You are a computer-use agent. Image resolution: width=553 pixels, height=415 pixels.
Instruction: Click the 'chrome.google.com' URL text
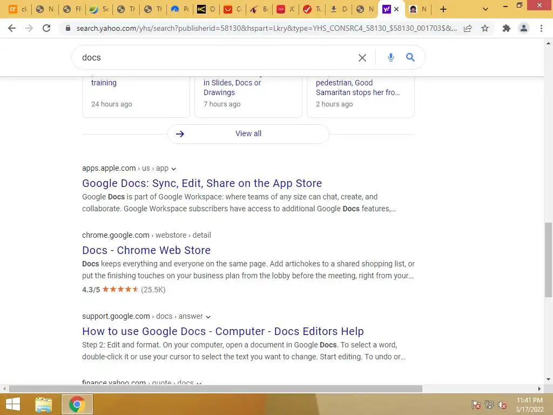coord(116,235)
